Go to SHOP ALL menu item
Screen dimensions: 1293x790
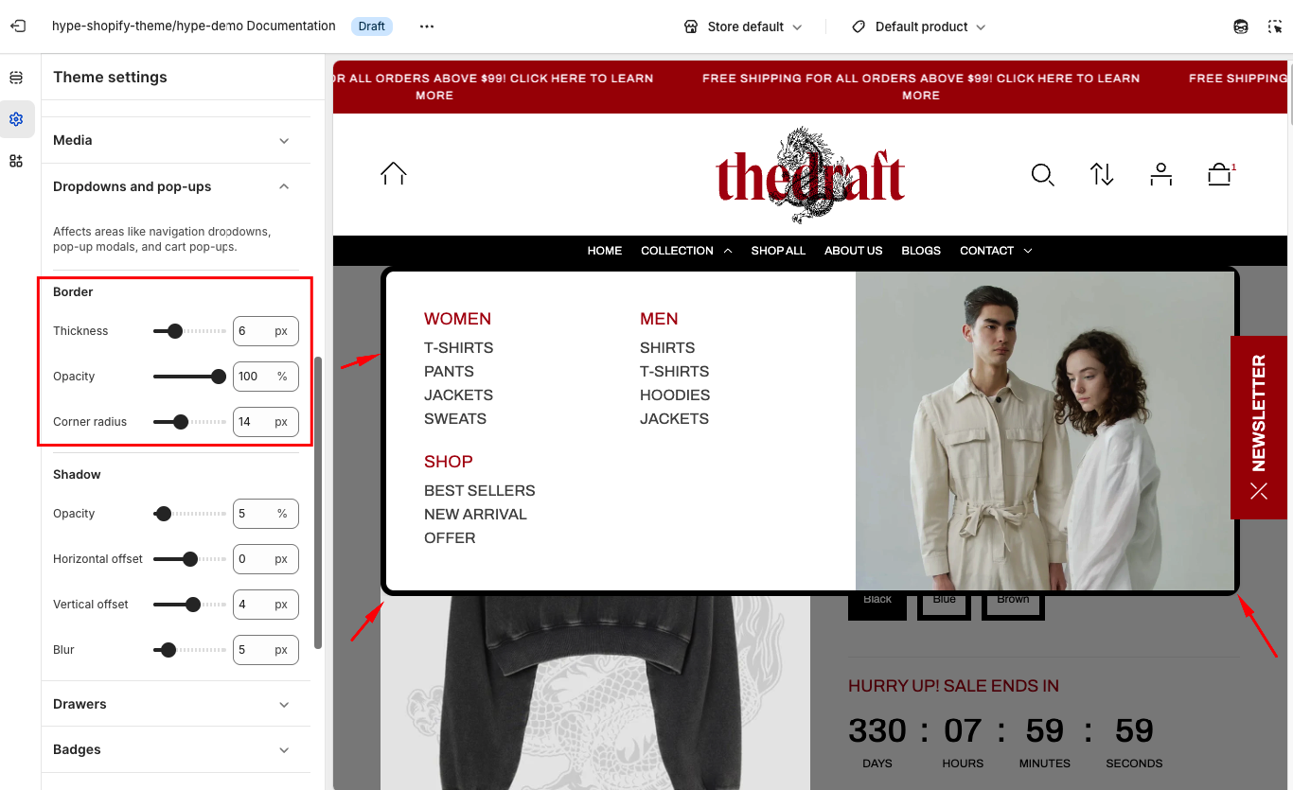(x=778, y=251)
